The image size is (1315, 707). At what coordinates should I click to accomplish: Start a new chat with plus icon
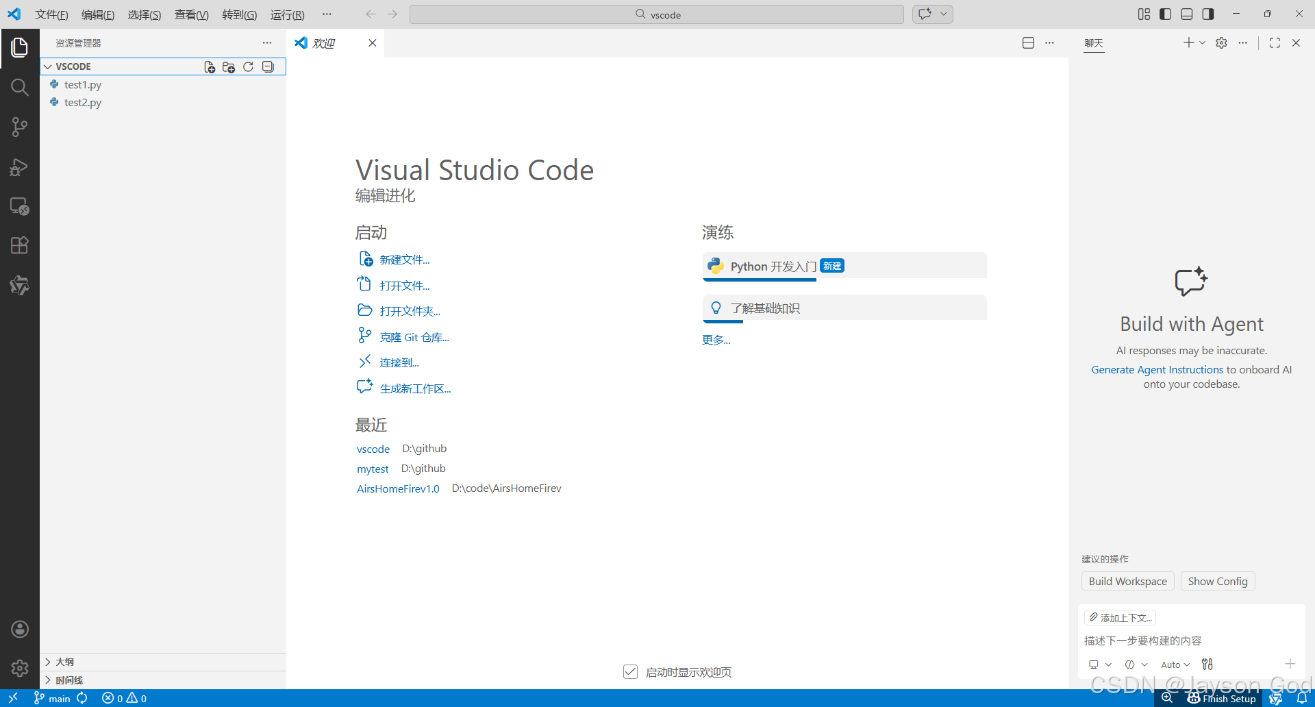pyautogui.click(x=1188, y=42)
